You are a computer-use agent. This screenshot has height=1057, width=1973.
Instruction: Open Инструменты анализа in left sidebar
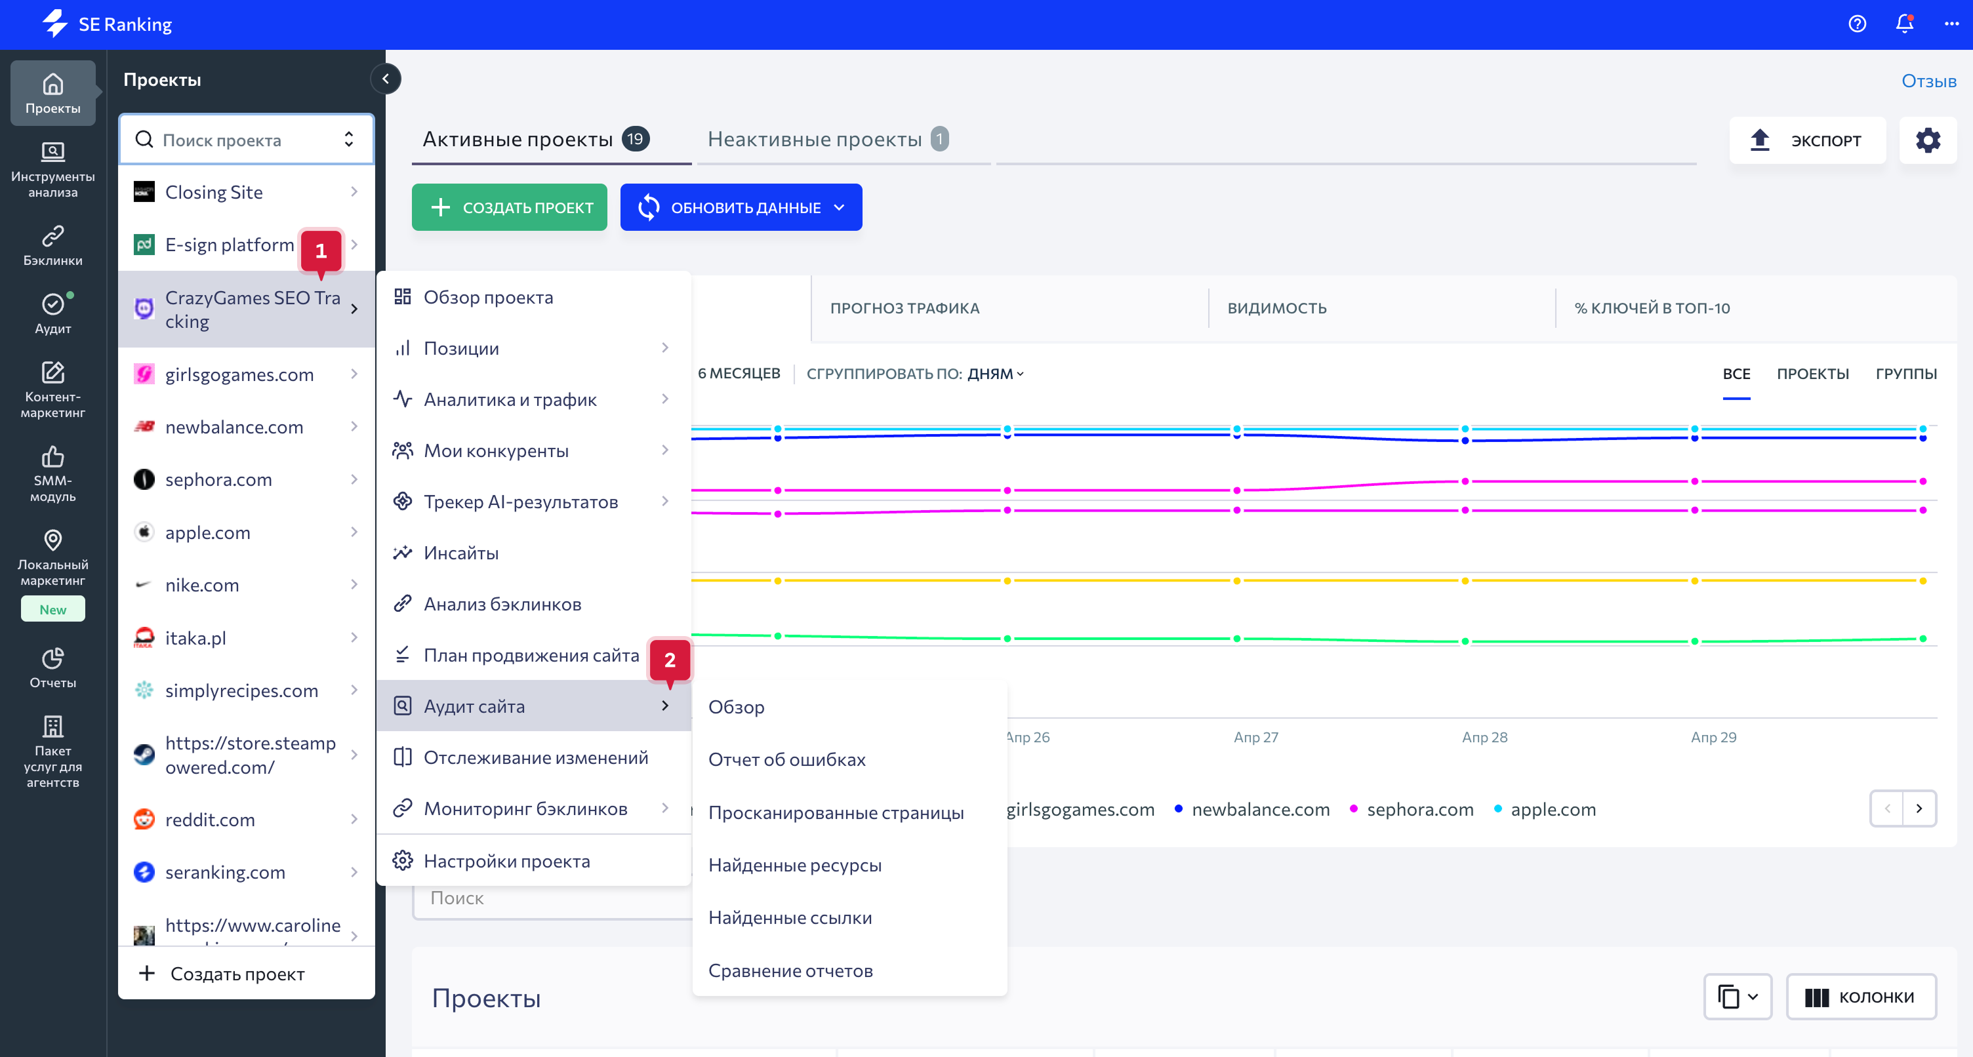pos(53,169)
